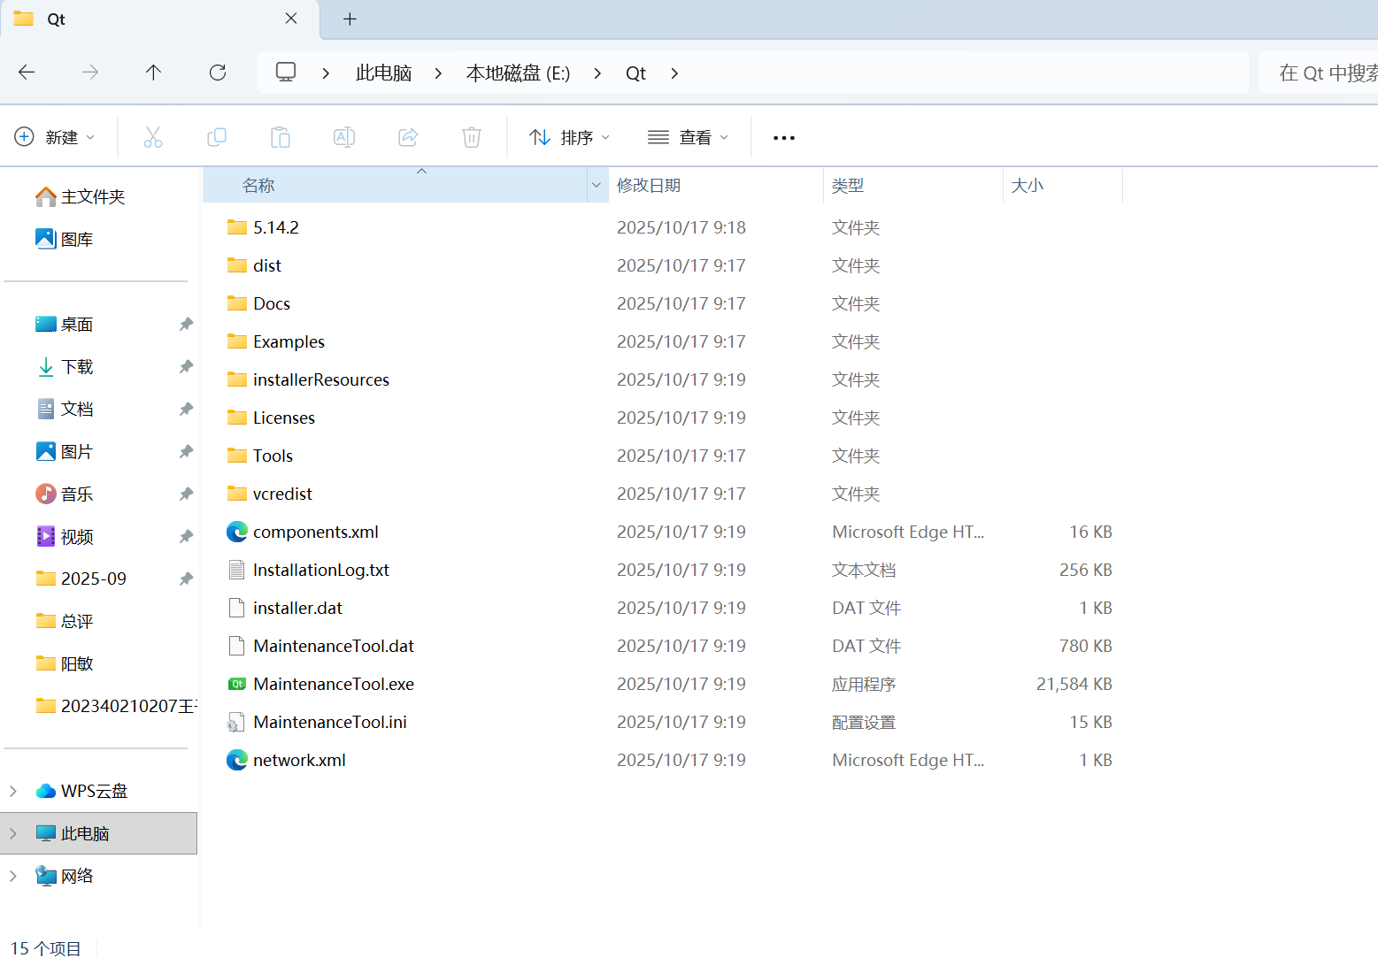The image size is (1378, 958).
Task: Open a new tab with plus button
Action: 350,19
